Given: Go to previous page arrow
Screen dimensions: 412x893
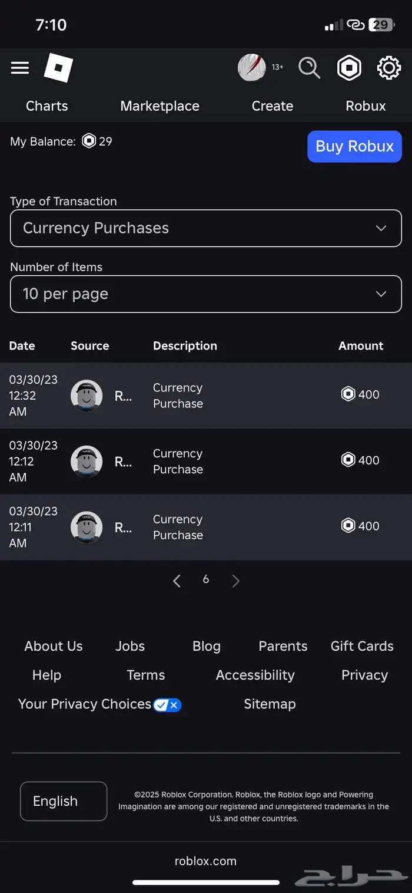Looking at the screenshot, I should click(x=177, y=581).
